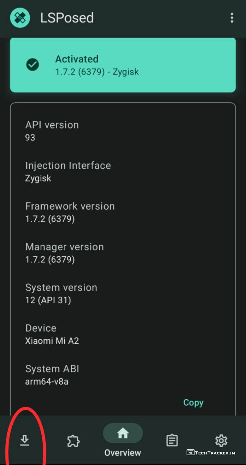Open the Logs clipboard tab
The image size is (246, 465).
coord(172,441)
